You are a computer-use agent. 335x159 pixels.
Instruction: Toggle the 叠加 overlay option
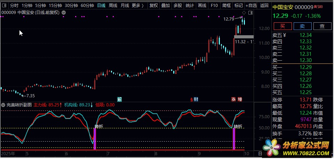point(166,6)
